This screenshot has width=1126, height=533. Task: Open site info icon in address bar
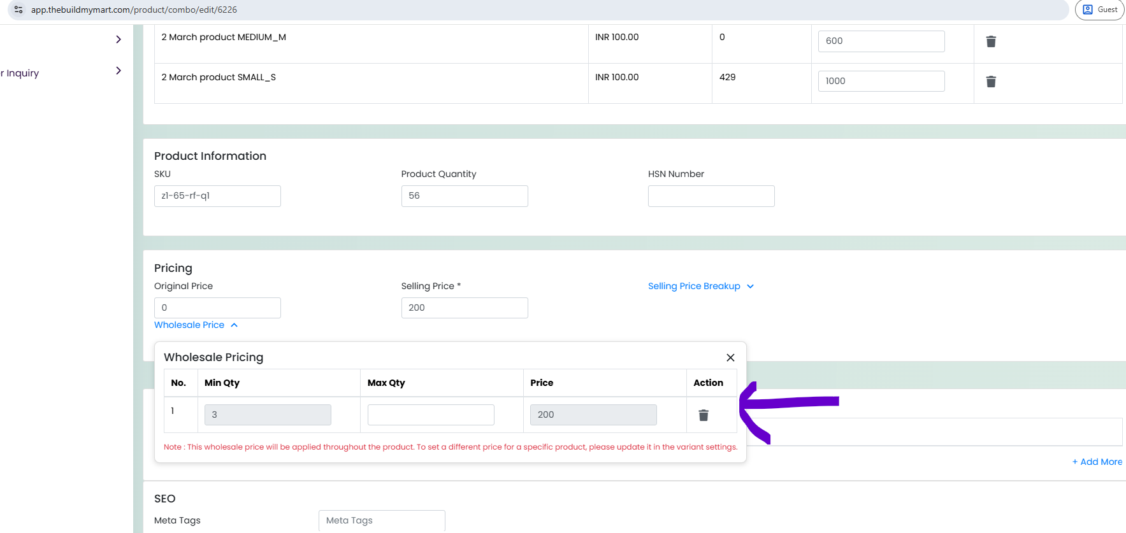click(18, 10)
